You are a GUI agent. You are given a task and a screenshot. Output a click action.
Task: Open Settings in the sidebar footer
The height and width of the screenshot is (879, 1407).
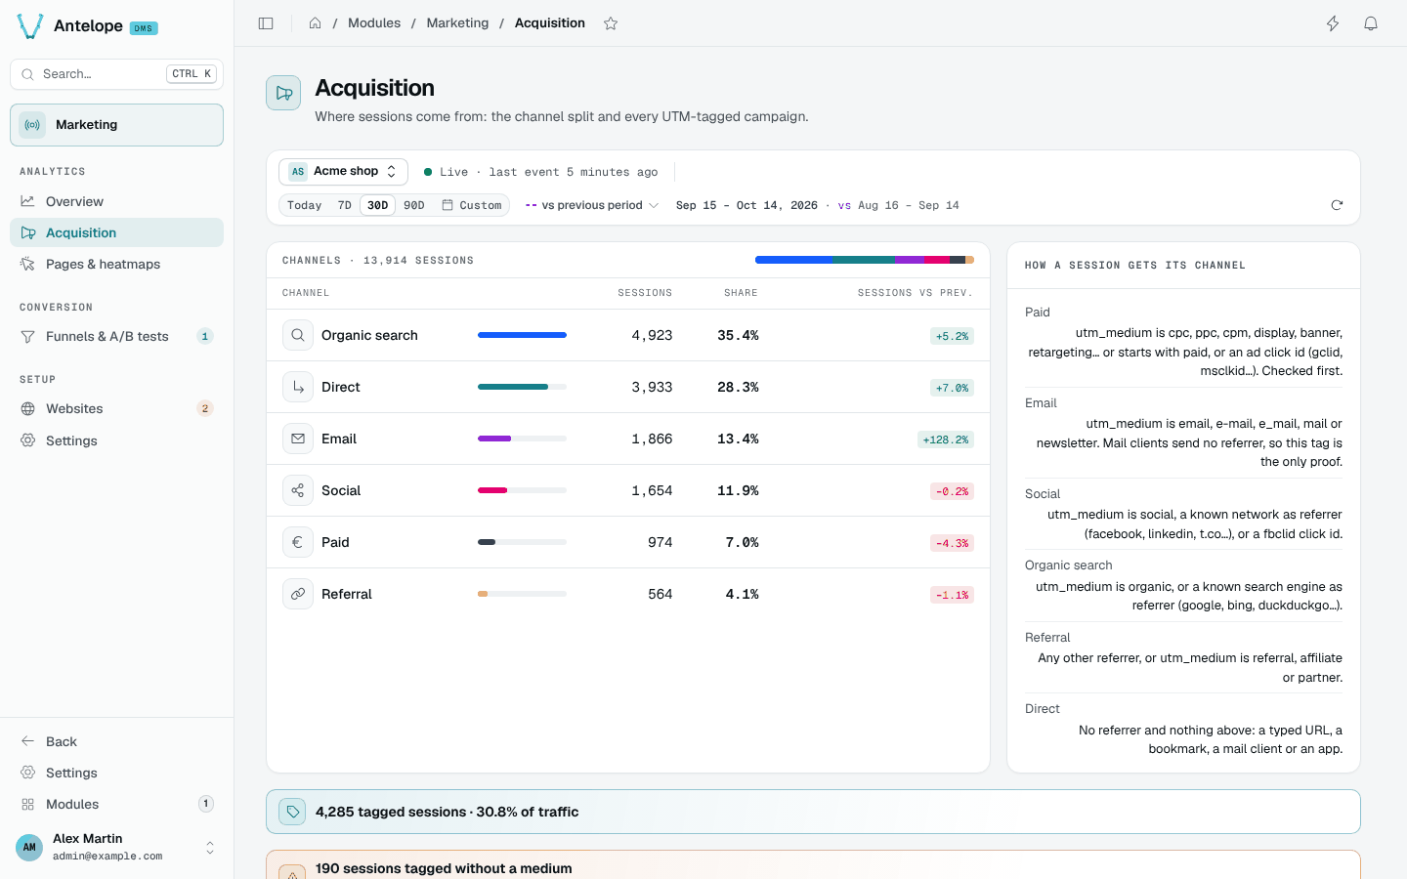tap(116, 773)
